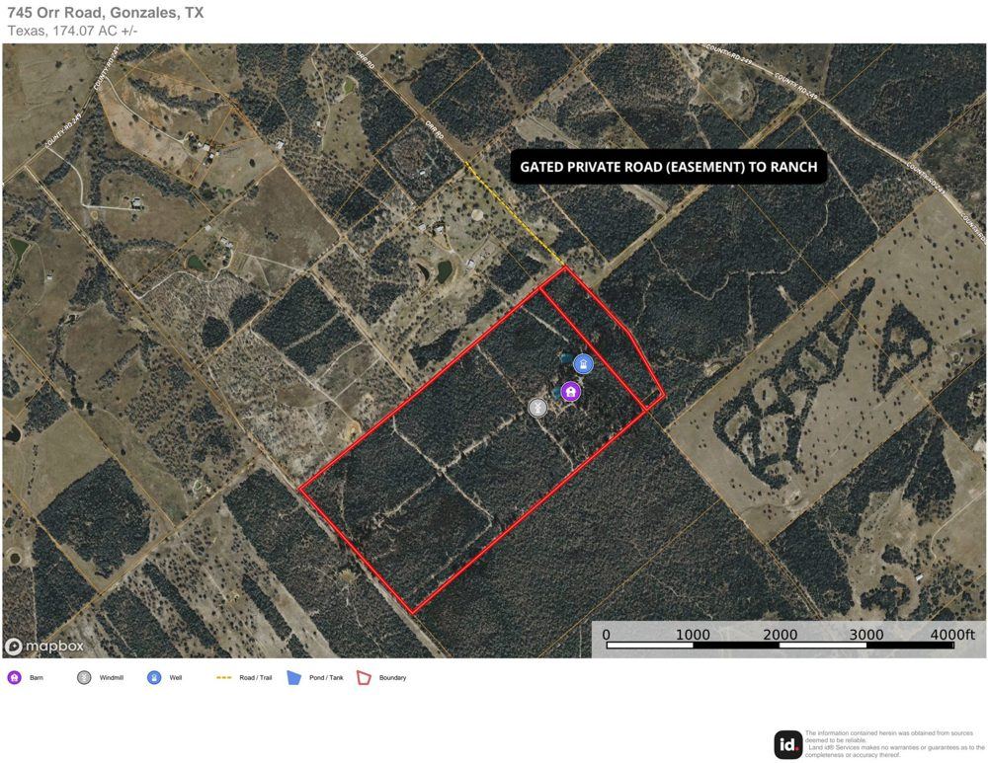The height and width of the screenshot is (763, 988).
Task: Click the "Road / Trail" legend label text
Action: click(x=256, y=678)
